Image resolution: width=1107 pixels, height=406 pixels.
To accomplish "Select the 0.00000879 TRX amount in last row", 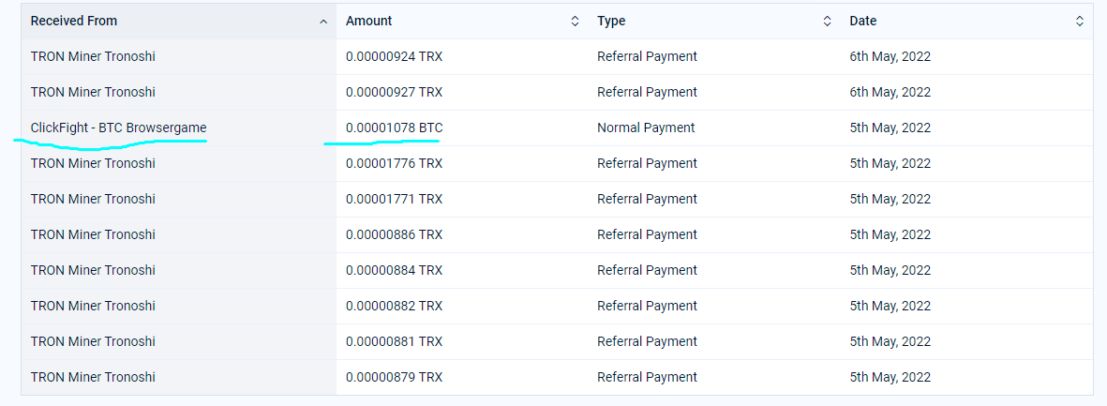I will pyautogui.click(x=394, y=377).
